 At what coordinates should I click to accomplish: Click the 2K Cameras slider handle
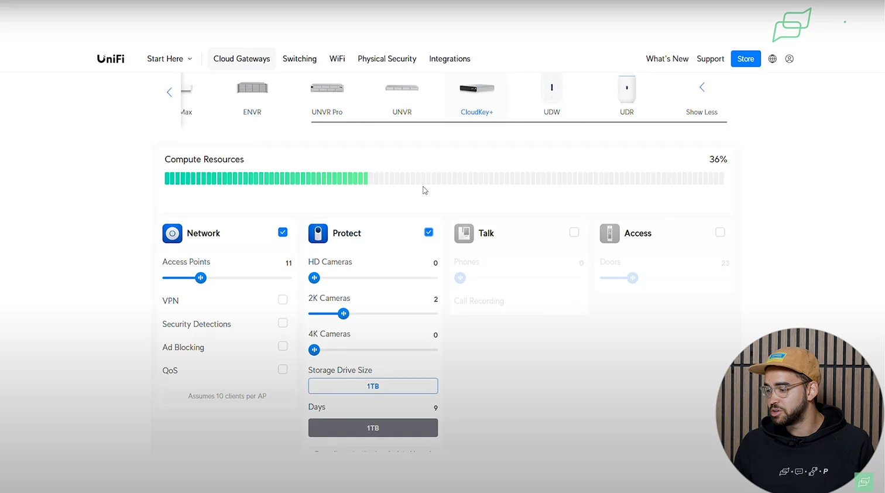point(344,314)
